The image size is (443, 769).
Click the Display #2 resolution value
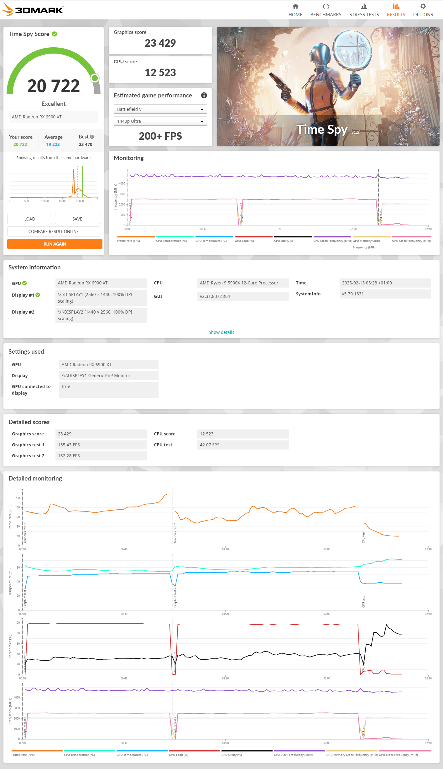coord(101,315)
